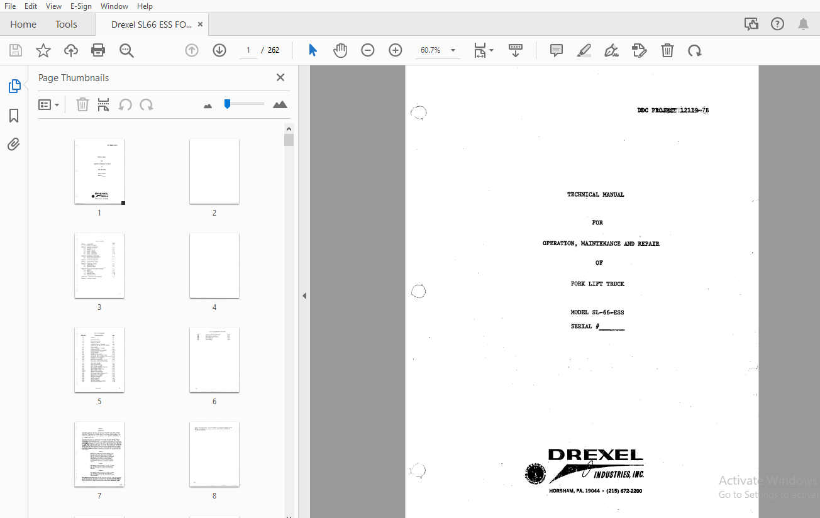The image size is (820, 518).
Task: Click the scrolling mode keyboard icon
Action: (516, 50)
